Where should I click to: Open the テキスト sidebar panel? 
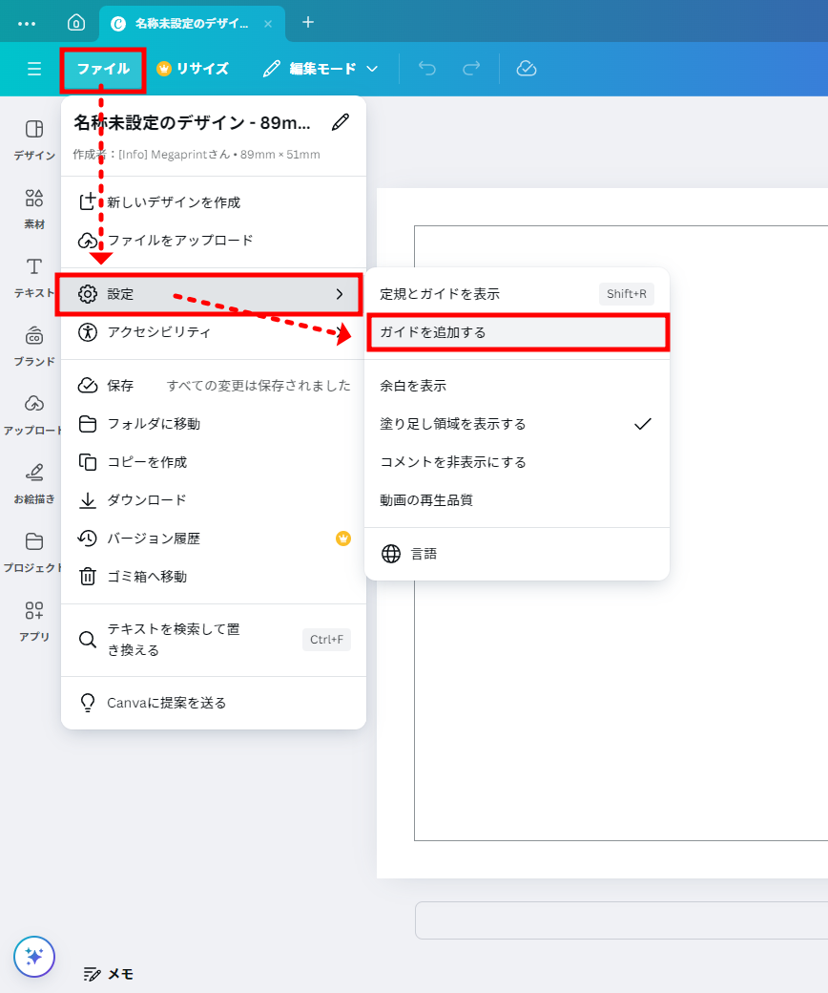[x=34, y=278]
